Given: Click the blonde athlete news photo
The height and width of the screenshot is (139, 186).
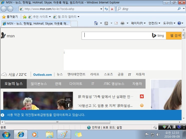Looking at the screenshot, I should (x=38, y=101).
